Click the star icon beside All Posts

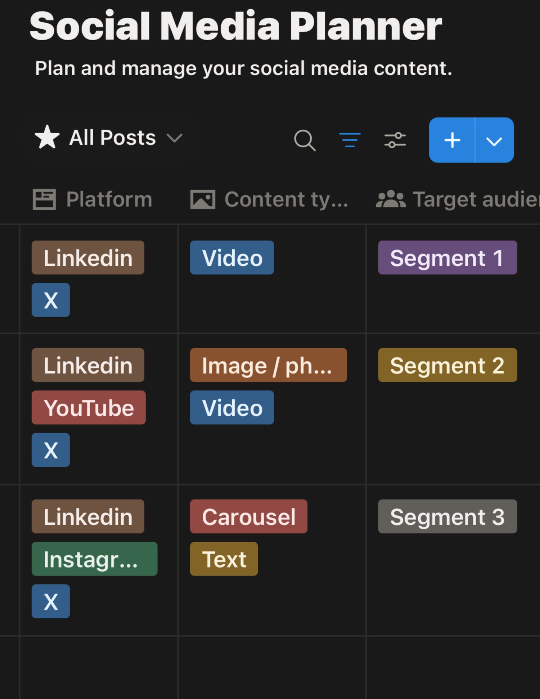coord(47,137)
